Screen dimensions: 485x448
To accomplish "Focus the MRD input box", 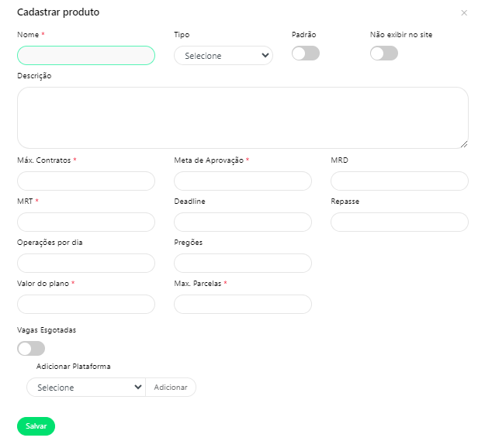I will 400,181.
